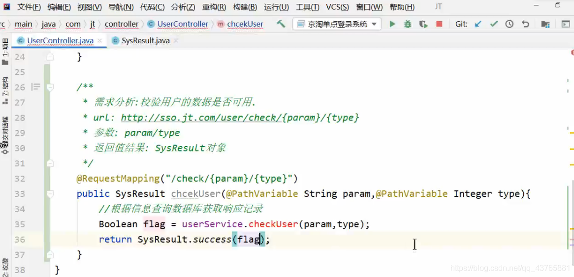Open the 文件(F) menu
Screen dimensions: 574x277
click(29, 7)
